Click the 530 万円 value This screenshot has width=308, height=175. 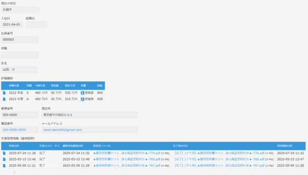pyautogui.click(x=71, y=93)
